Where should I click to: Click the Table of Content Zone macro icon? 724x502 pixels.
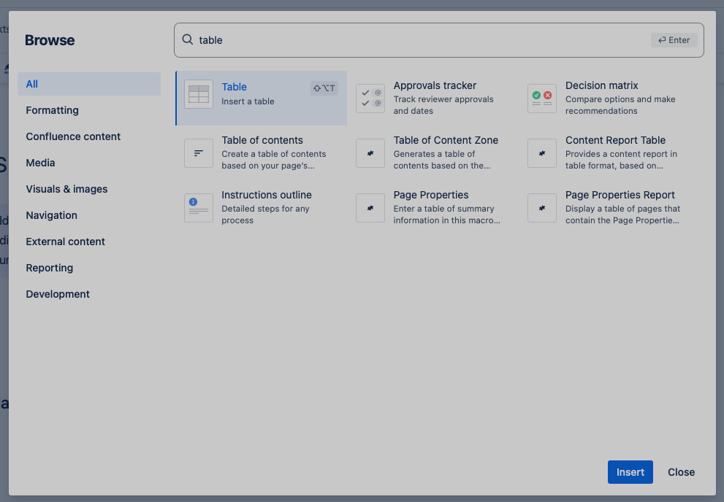[370, 153]
